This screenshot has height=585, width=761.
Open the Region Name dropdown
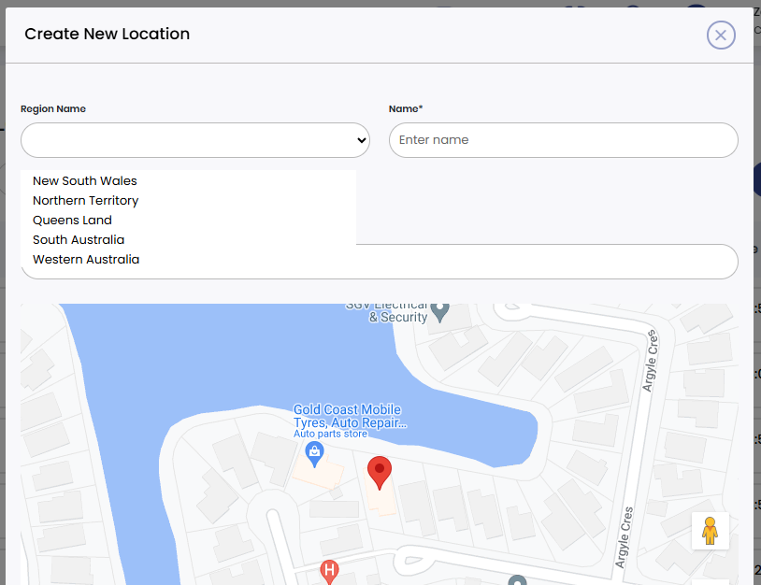click(x=194, y=140)
